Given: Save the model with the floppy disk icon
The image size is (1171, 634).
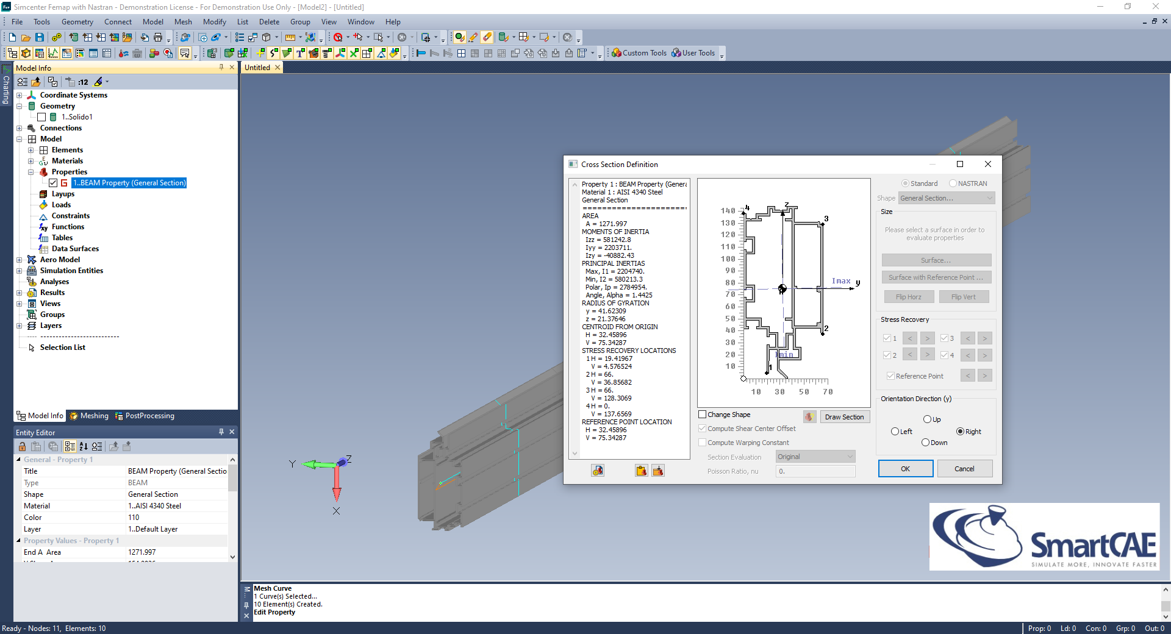Looking at the screenshot, I should 40,37.
